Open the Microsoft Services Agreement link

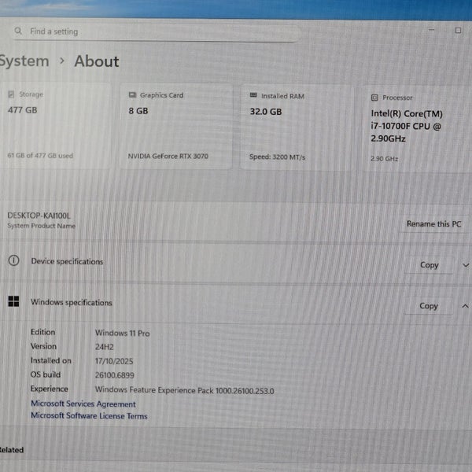83,404
